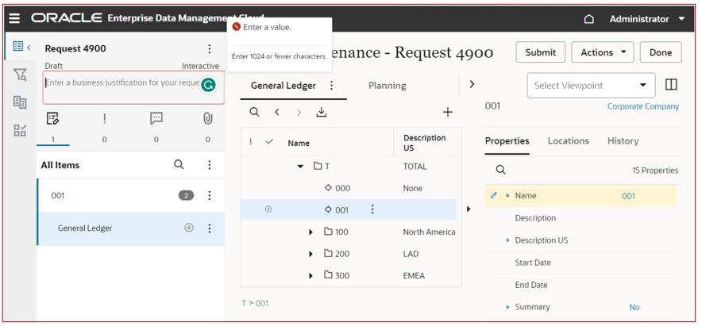Open the filter search sidebar icon
Image resolution: width=702 pixels, height=326 pixels.
(20, 75)
